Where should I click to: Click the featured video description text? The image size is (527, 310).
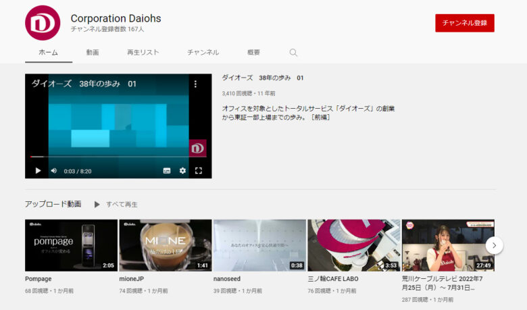coord(308,113)
